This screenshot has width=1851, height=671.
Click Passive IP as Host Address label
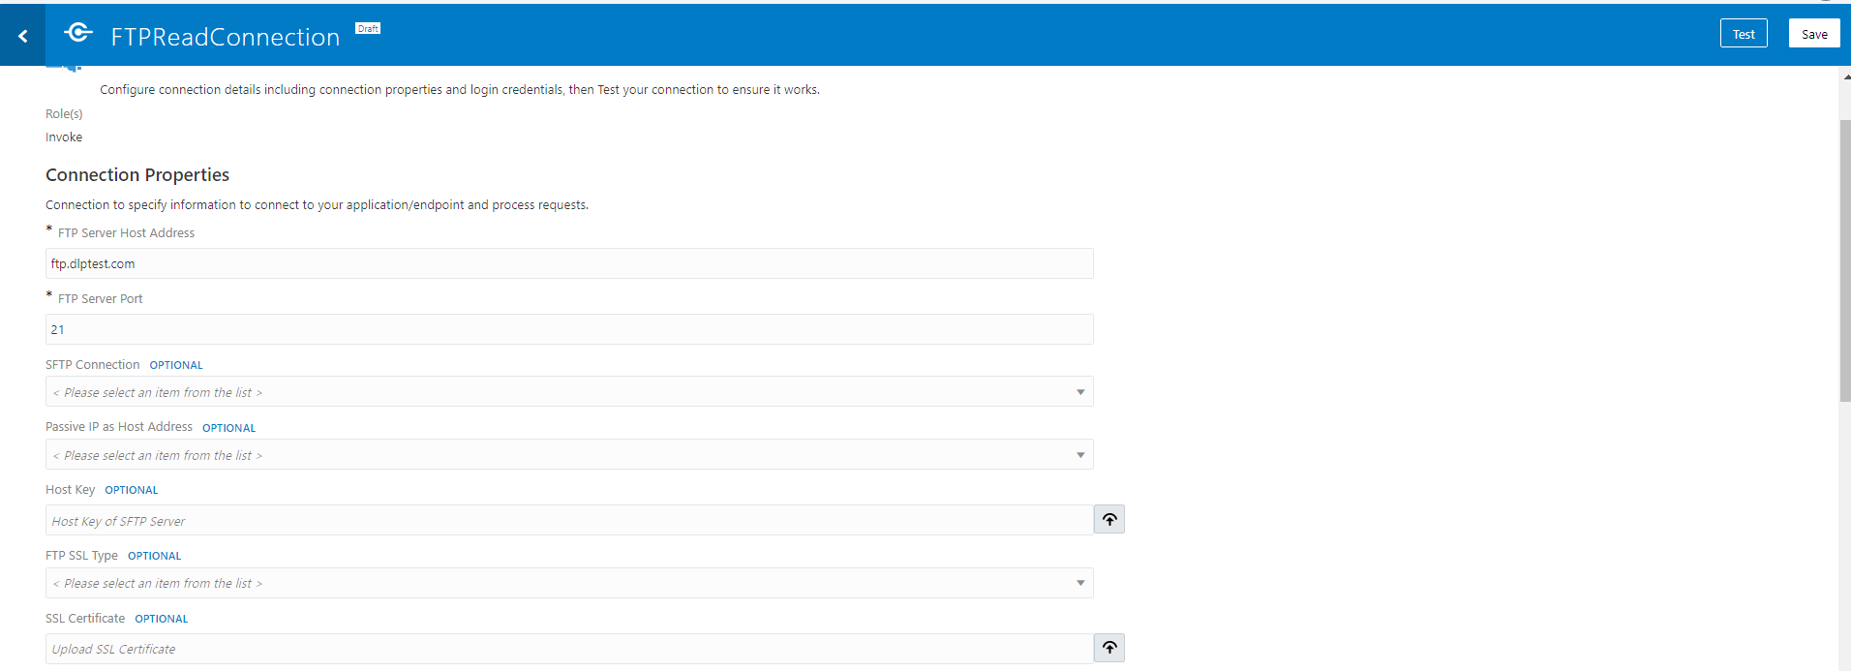pos(119,427)
